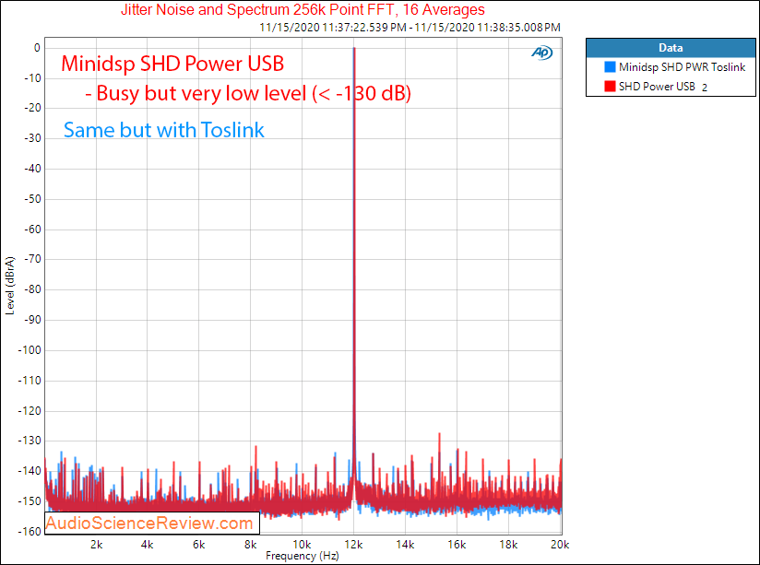Click the Minidsp SHD Power USB annotation
The width and height of the screenshot is (760, 565).
(172, 64)
